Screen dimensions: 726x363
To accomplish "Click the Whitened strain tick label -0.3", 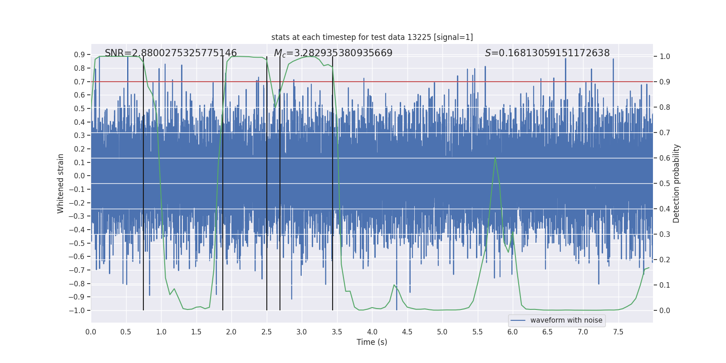I will coord(77,216).
